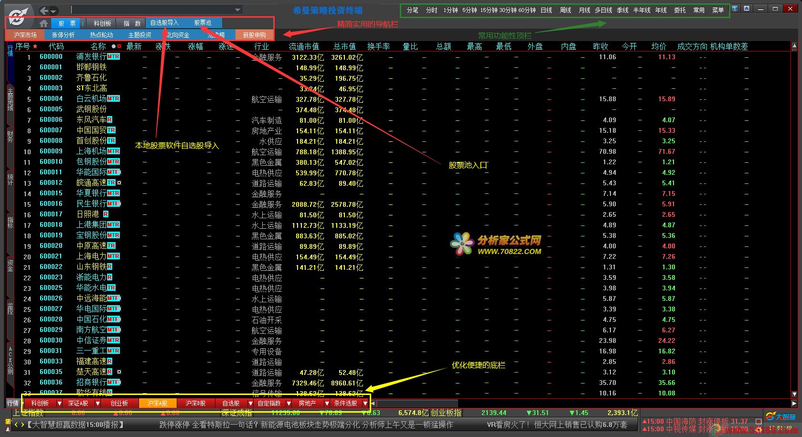Click the vertical scrollbar up arrow
The image size is (802, 437).
794,46
